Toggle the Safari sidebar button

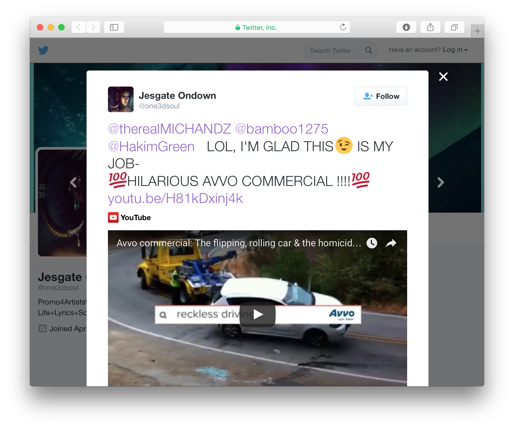114,27
